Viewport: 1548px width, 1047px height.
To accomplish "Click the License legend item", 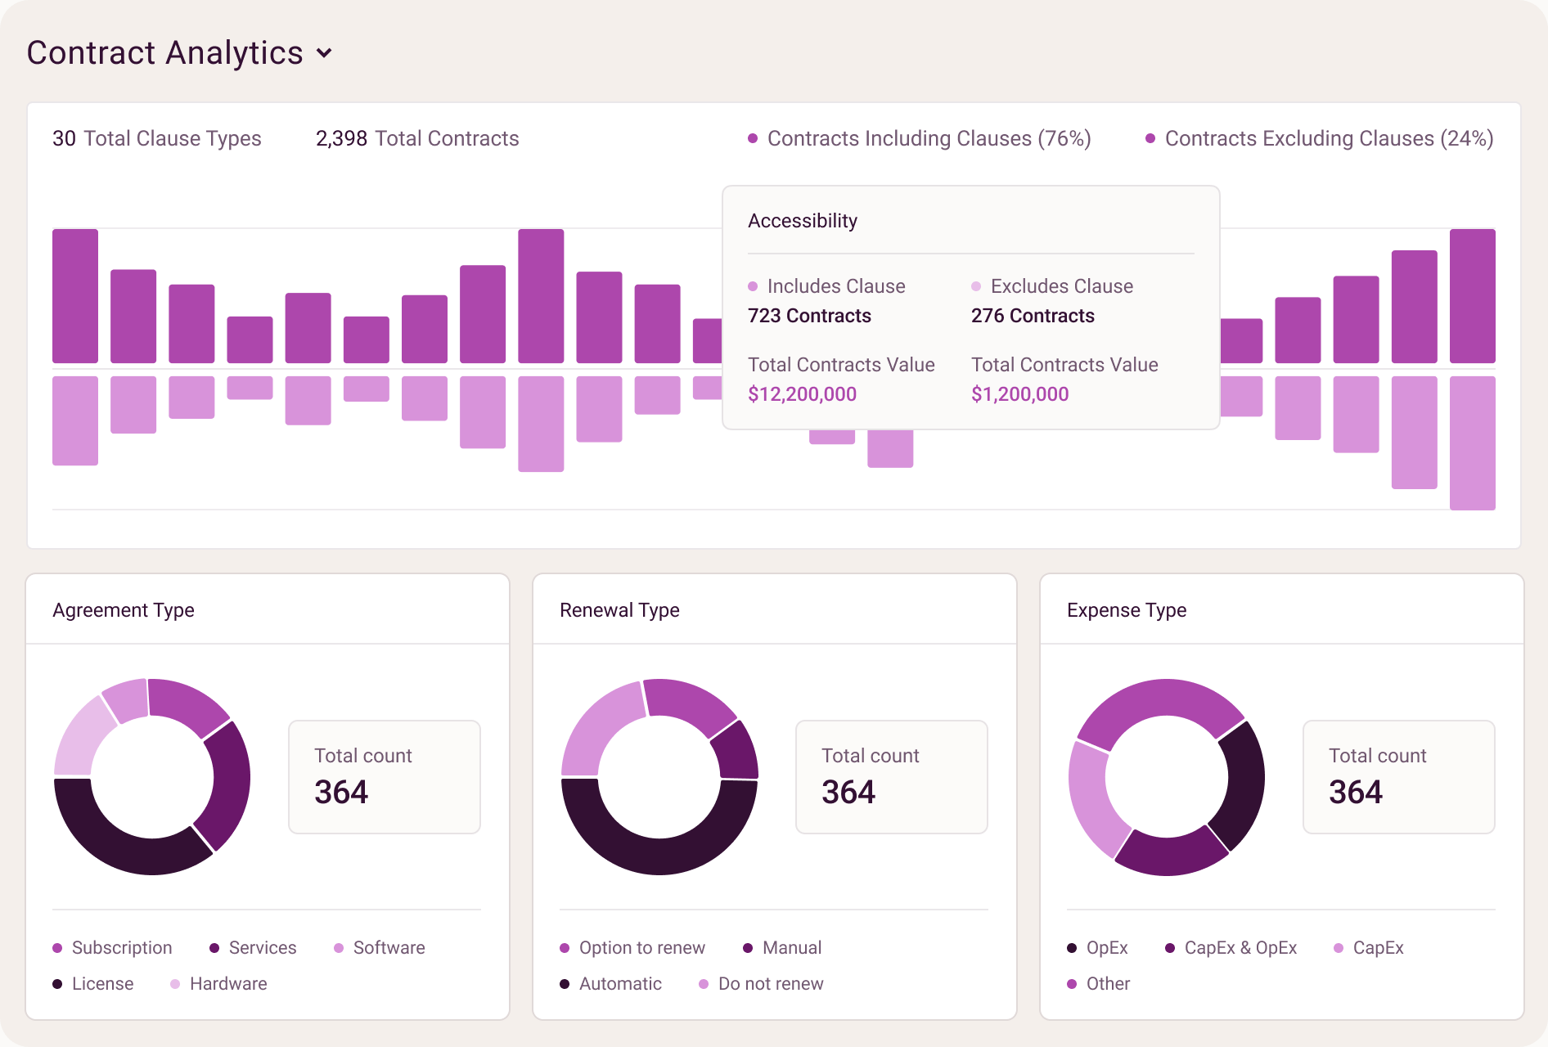I will (x=93, y=984).
